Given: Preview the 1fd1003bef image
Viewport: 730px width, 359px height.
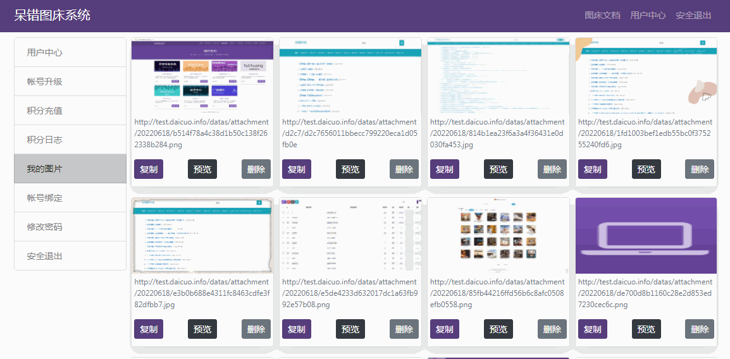Looking at the screenshot, I should 646,169.
